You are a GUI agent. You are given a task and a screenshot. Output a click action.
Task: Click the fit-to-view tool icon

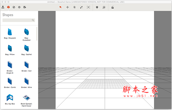88,7
